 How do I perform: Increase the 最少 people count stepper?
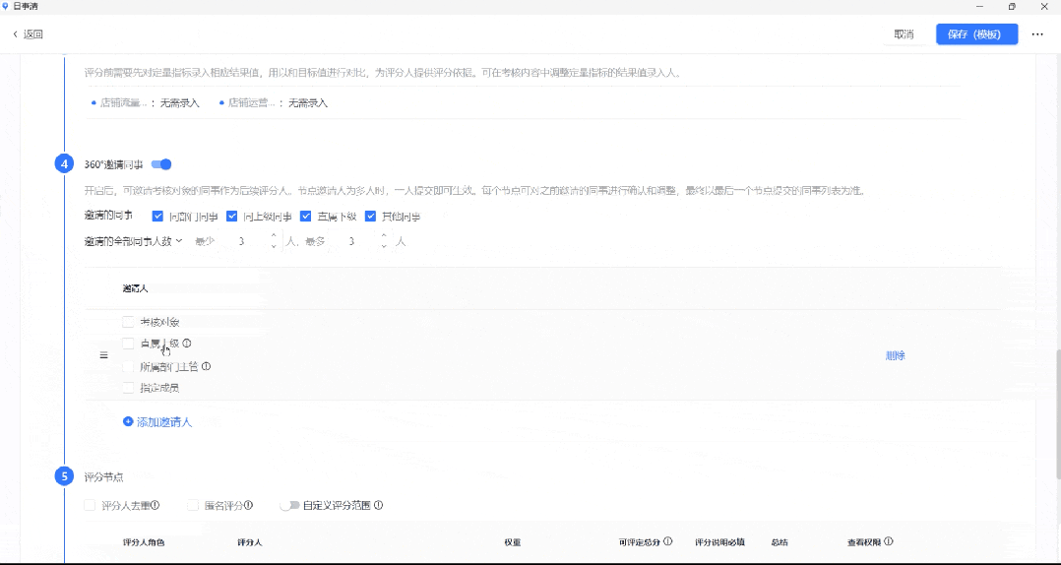click(x=274, y=235)
